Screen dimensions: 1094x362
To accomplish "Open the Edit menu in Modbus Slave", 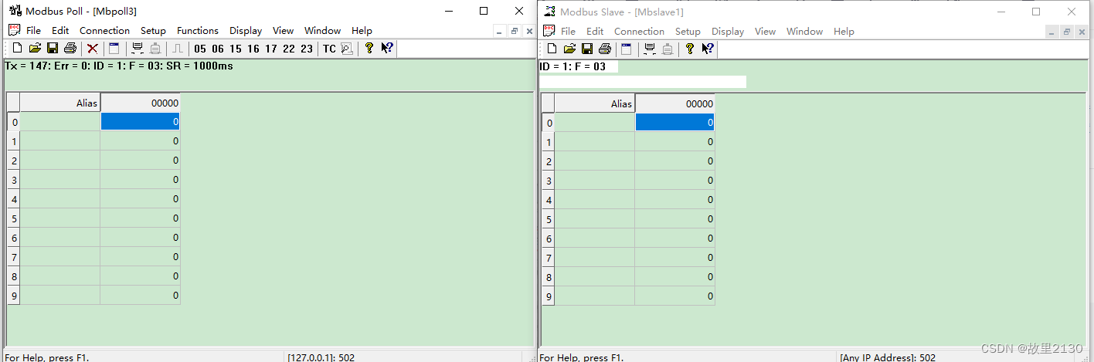I will tap(595, 32).
